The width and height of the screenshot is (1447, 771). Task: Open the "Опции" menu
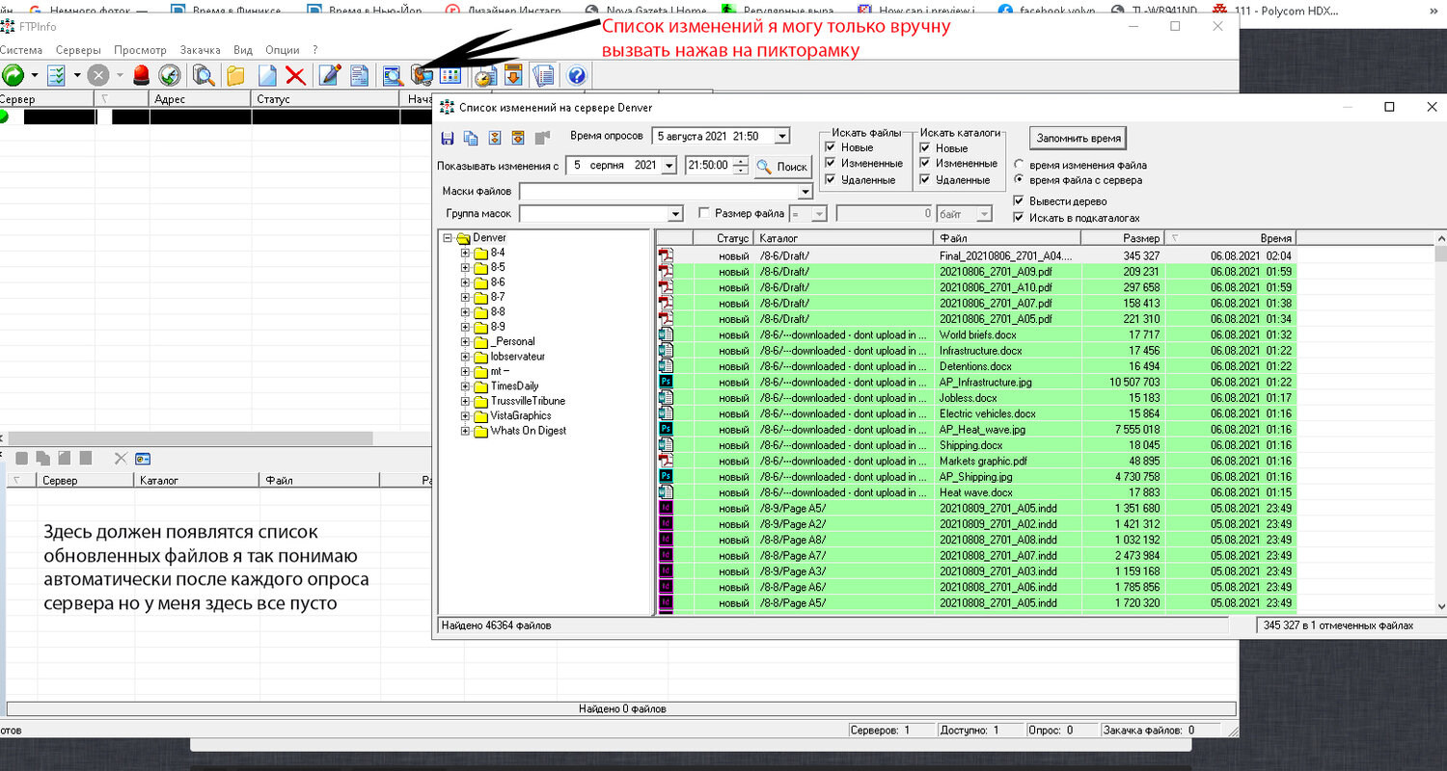tap(282, 50)
